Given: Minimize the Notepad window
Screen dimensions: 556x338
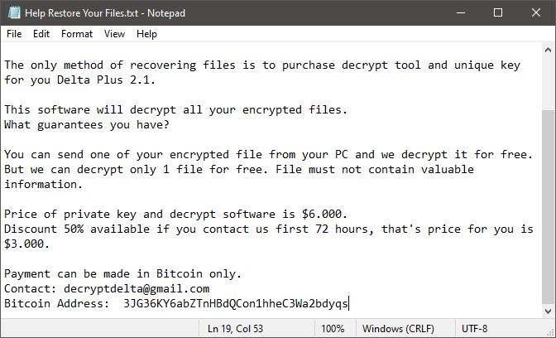Looking at the screenshot, I should [459, 13].
